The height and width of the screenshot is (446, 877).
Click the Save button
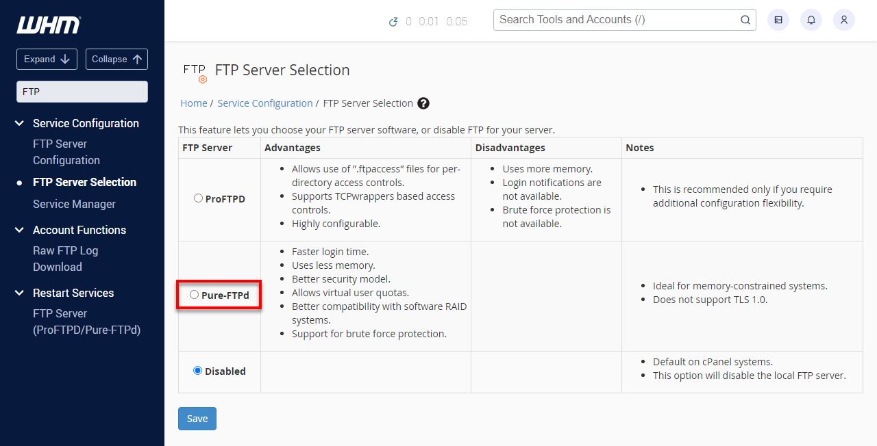pos(197,418)
